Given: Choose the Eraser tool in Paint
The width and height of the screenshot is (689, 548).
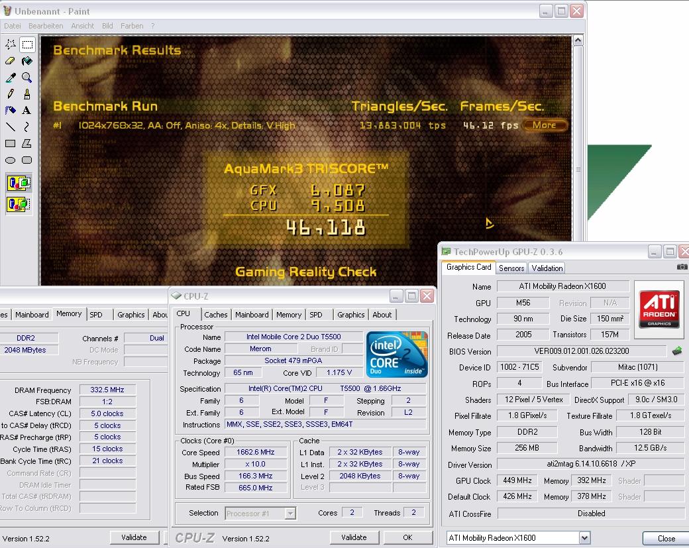Looking at the screenshot, I should (11, 61).
